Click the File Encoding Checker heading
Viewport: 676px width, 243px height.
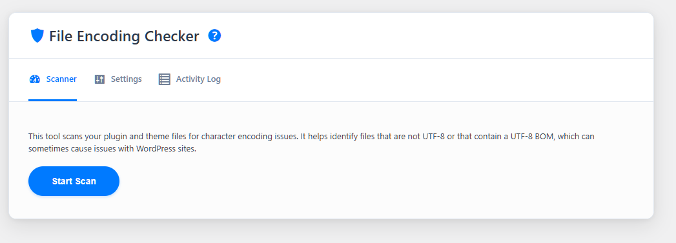click(124, 36)
